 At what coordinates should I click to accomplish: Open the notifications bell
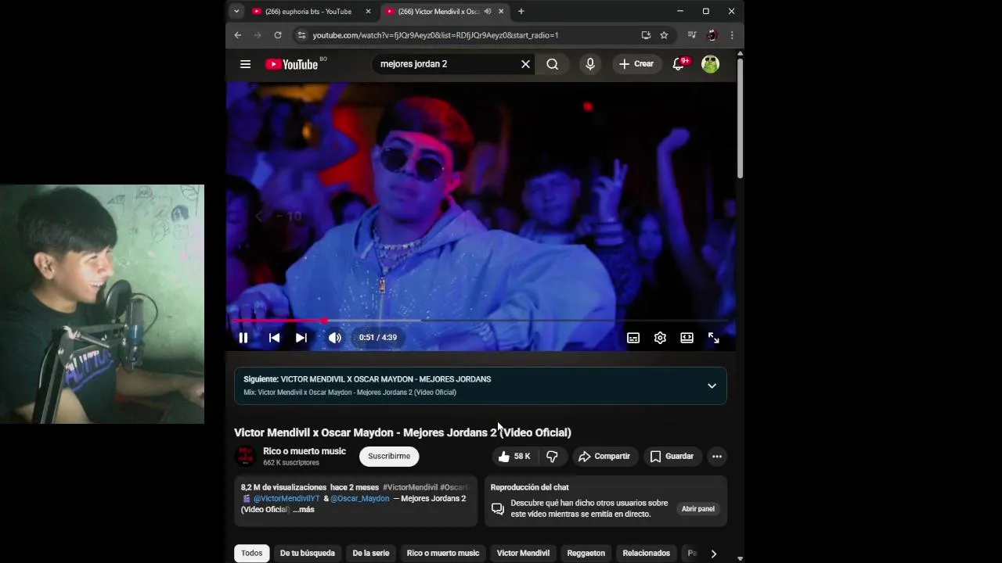click(x=679, y=64)
